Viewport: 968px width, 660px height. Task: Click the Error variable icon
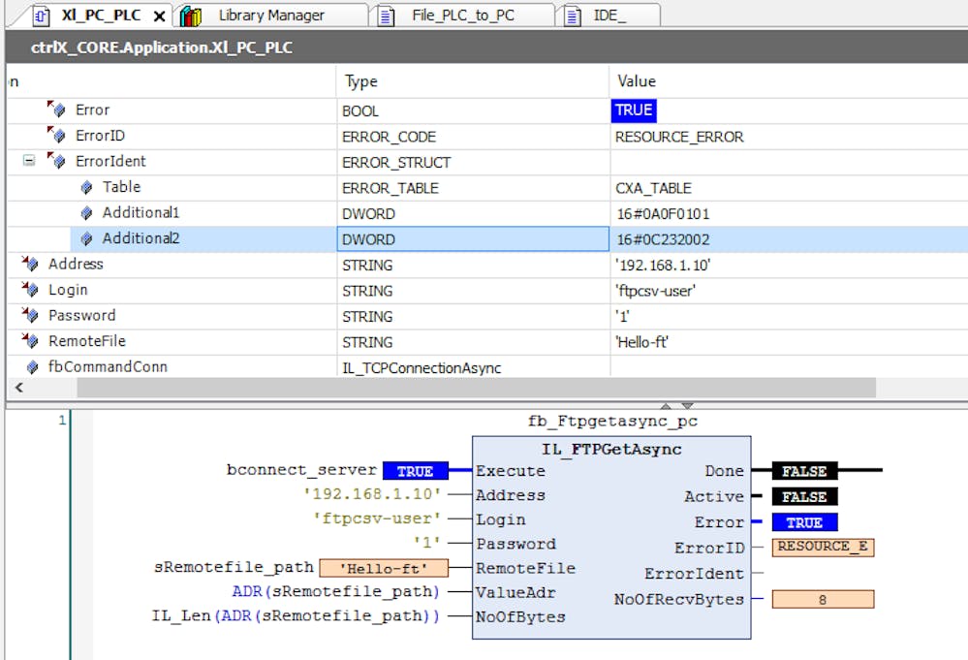pos(57,110)
